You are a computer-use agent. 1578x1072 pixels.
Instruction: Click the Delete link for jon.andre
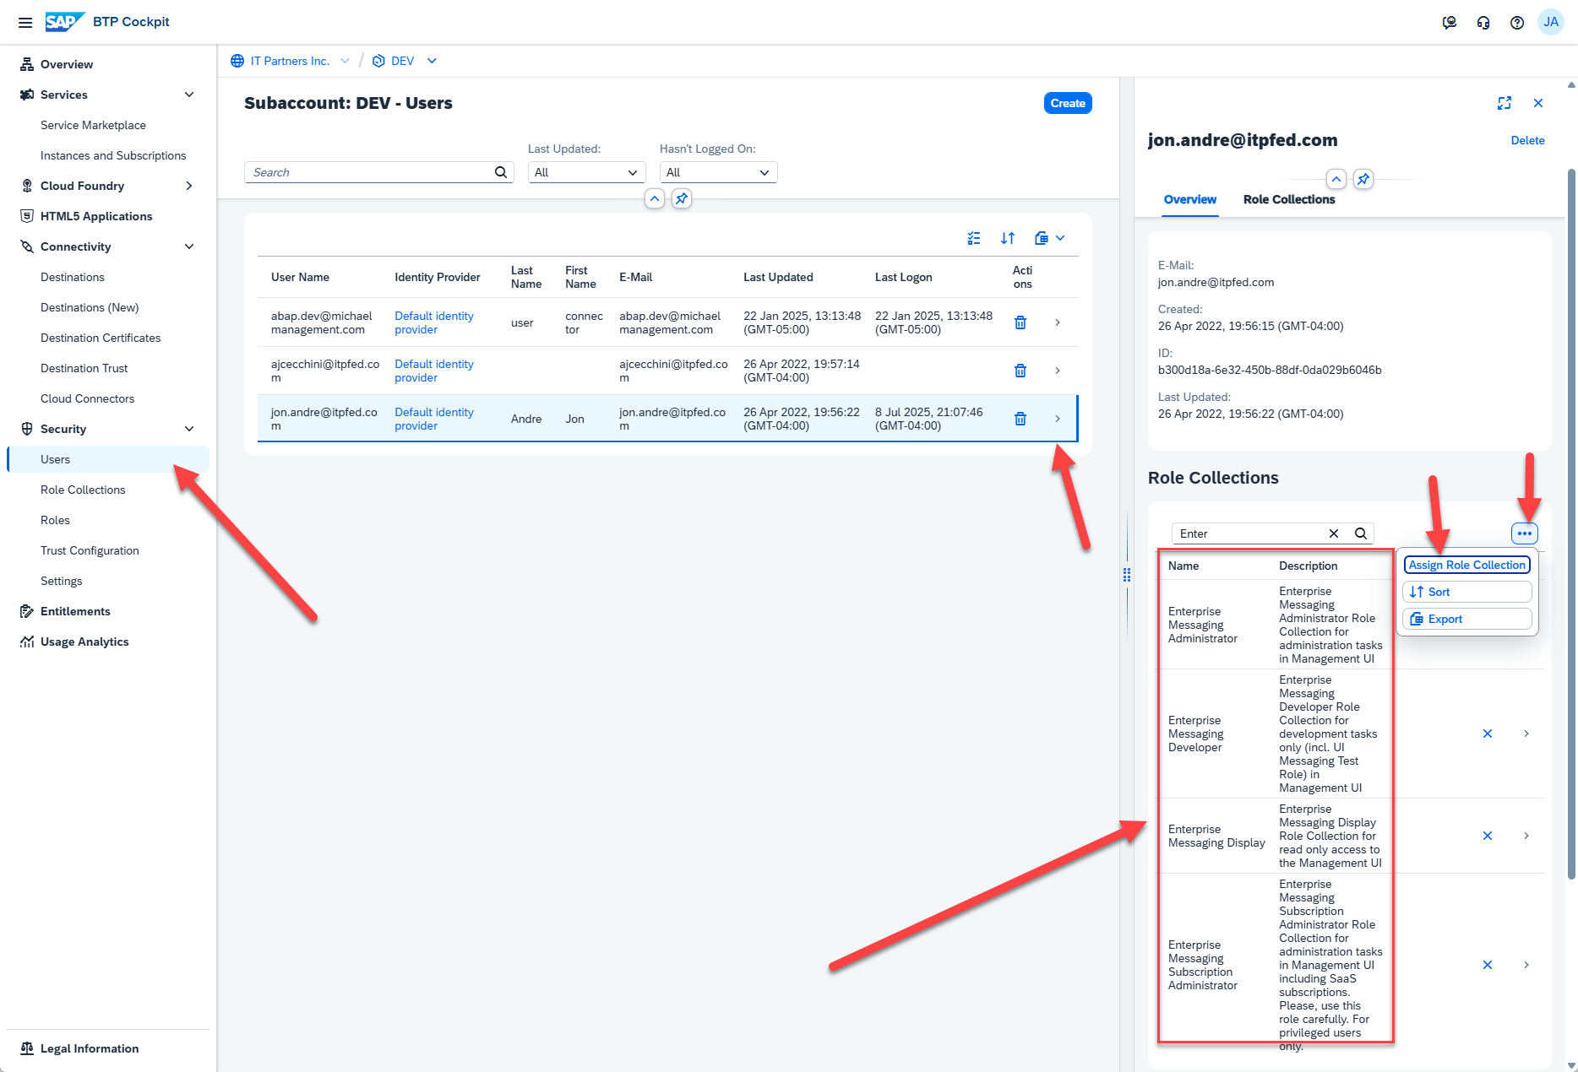(1526, 140)
